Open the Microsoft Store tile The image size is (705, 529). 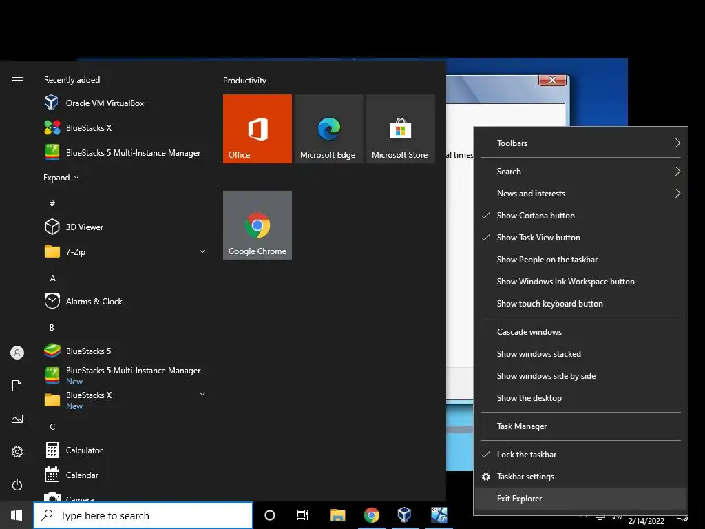(401, 129)
